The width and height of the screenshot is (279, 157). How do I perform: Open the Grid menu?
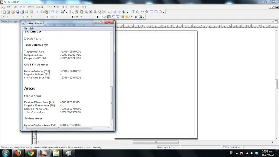click(49, 7)
